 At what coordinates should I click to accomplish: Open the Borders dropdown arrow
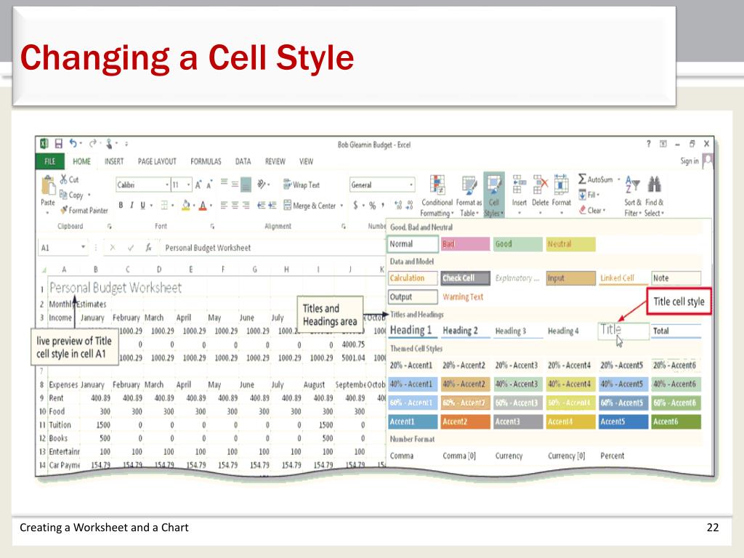click(x=173, y=206)
